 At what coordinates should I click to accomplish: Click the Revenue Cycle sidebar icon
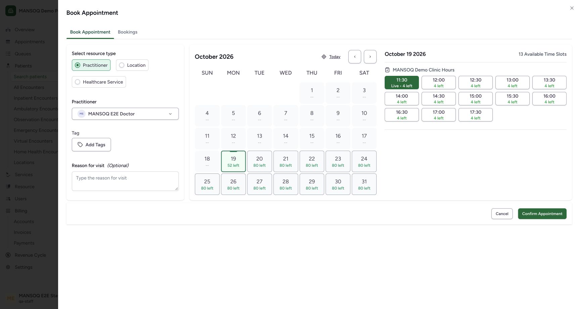pyautogui.click(x=8, y=255)
